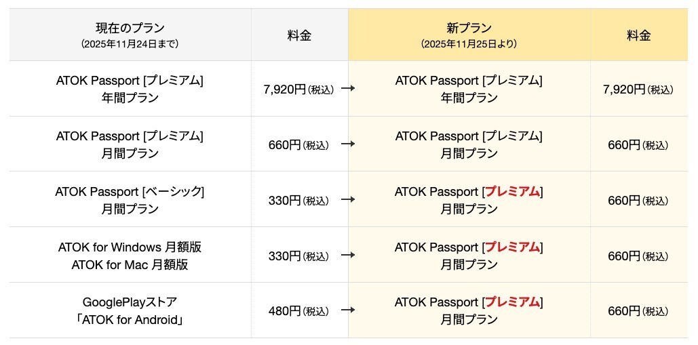Click the 料金 header in the gray section
Screen dimensions: 698x345
299,35
